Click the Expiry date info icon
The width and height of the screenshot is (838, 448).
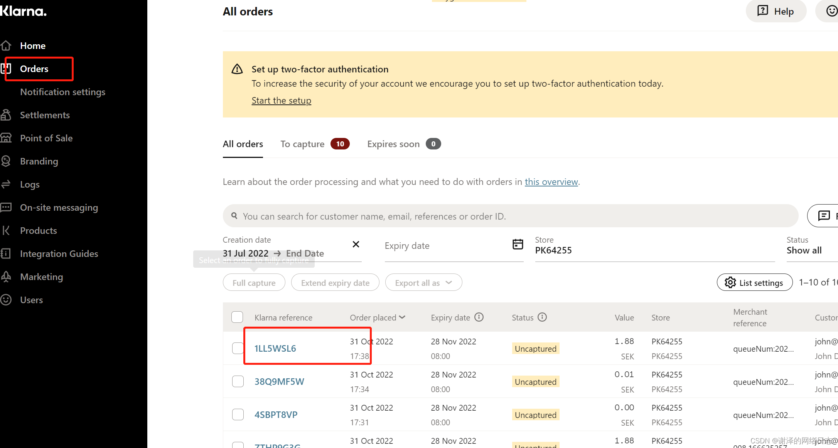pos(479,317)
